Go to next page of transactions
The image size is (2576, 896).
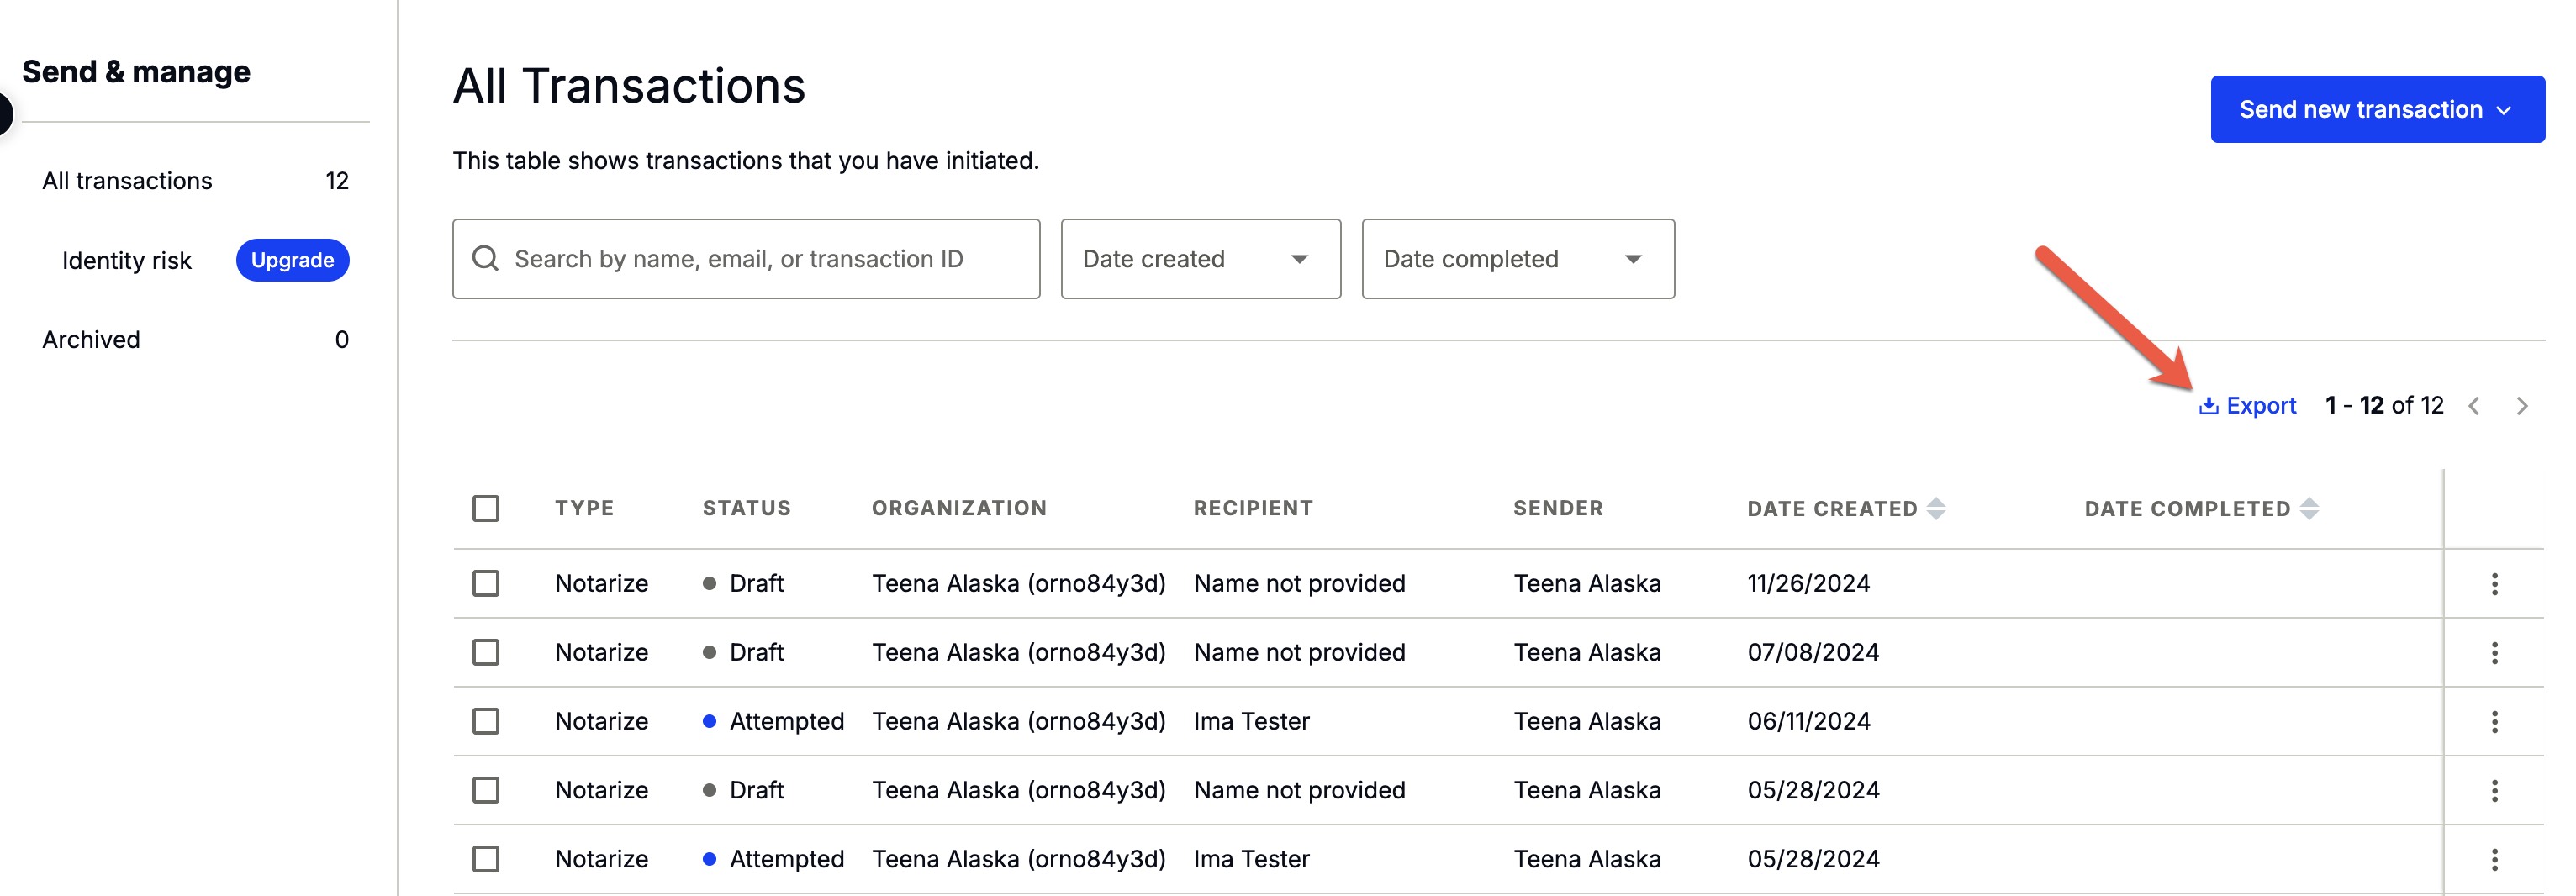pos(2522,405)
